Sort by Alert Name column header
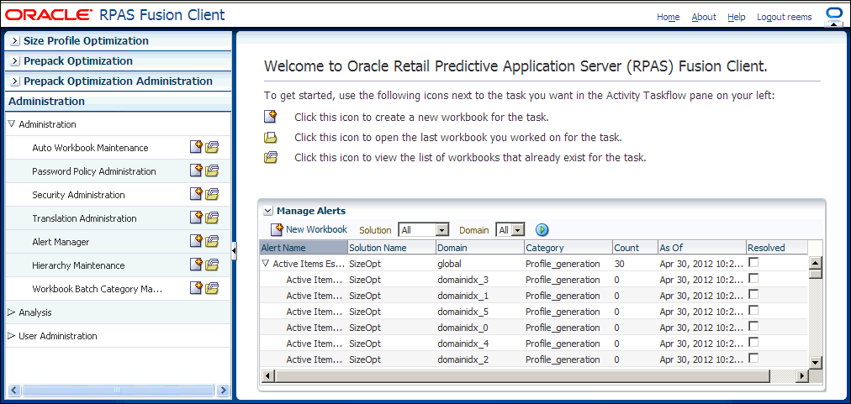The height and width of the screenshot is (404, 851). (304, 247)
